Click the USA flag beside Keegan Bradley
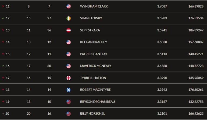The image size is (207, 120). (69, 42)
